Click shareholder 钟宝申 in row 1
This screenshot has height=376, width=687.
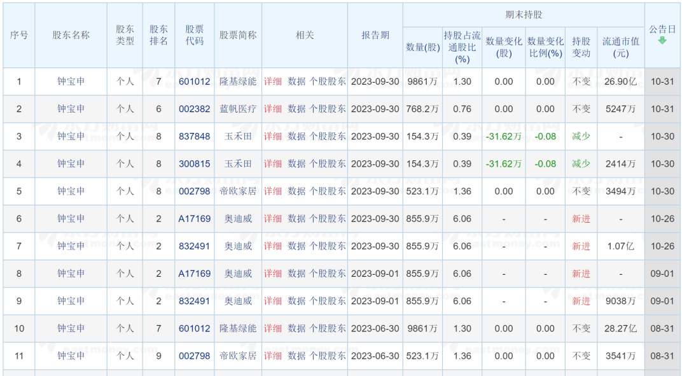(x=71, y=81)
